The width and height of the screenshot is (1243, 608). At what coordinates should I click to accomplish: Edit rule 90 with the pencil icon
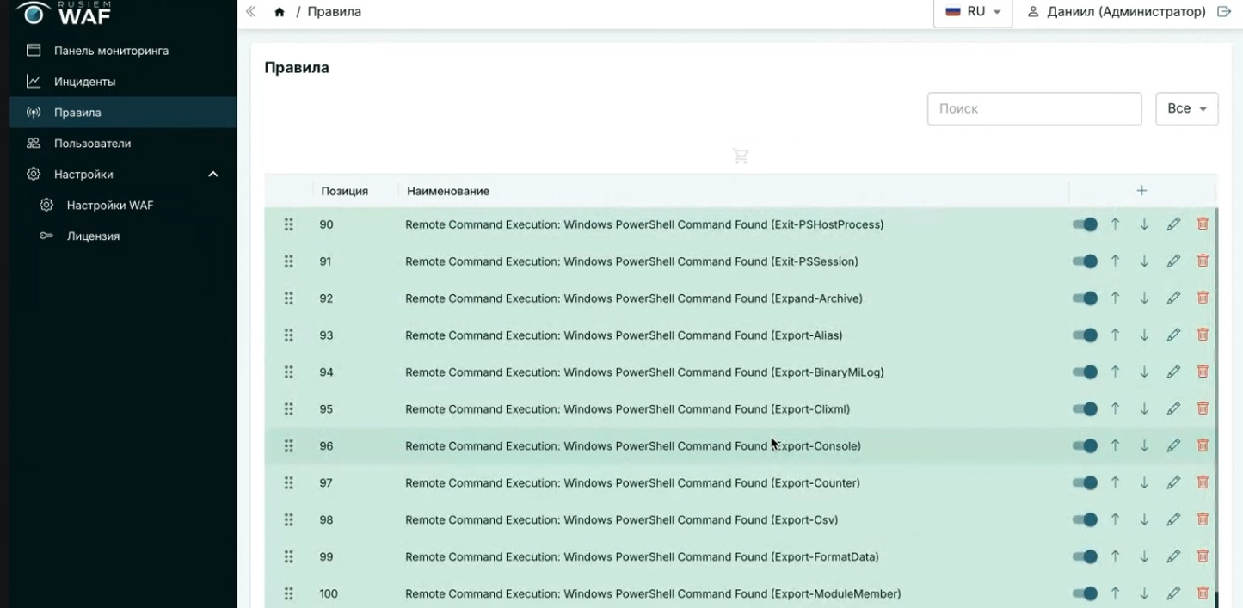pyautogui.click(x=1173, y=224)
